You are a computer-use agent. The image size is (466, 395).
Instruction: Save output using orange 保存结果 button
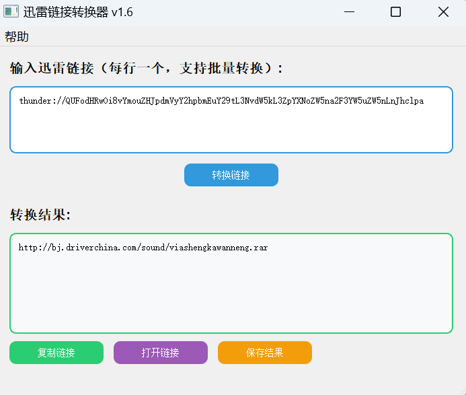tap(264, 353)
